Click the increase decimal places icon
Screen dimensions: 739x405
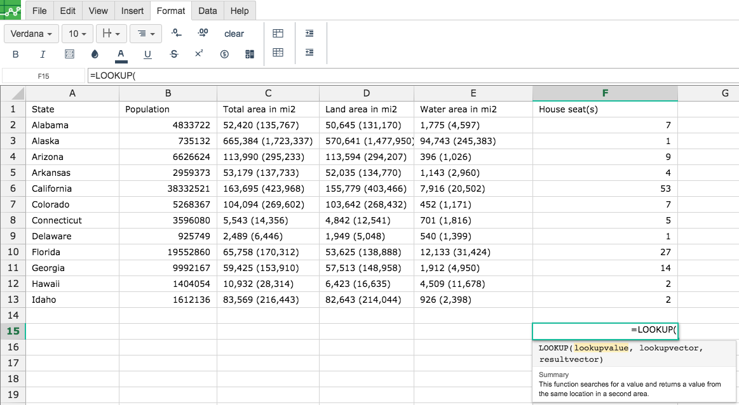click(x=203, y=34)
